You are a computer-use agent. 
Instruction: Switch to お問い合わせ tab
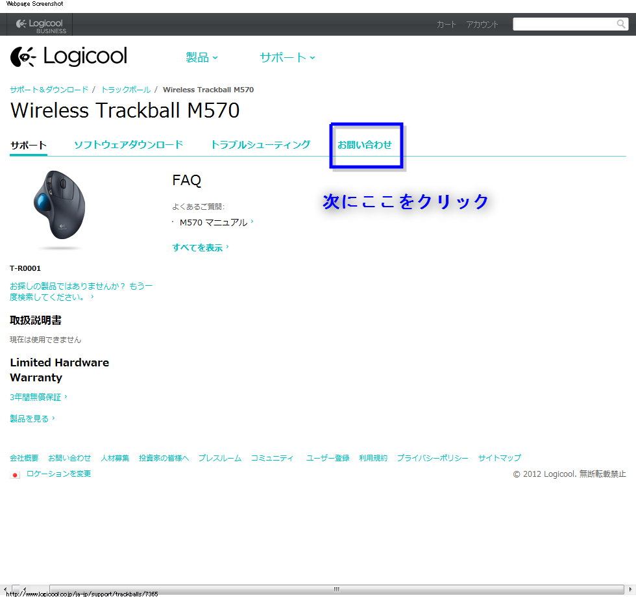[365, 145]
